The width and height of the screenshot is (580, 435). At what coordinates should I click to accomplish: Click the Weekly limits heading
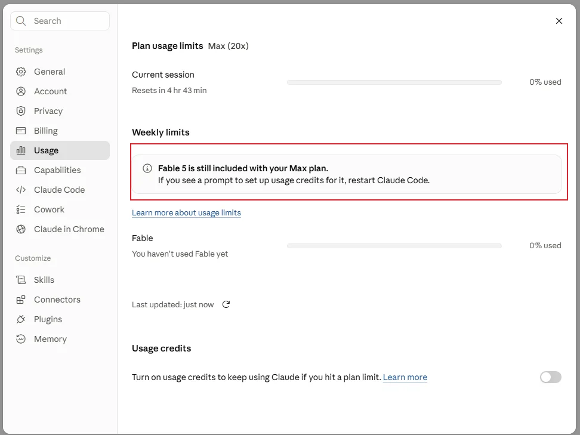tap(161, 132)
